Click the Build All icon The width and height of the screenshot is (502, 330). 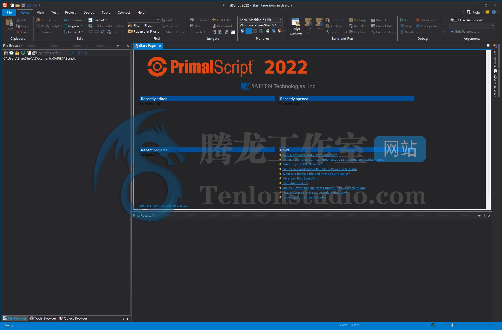373,20
